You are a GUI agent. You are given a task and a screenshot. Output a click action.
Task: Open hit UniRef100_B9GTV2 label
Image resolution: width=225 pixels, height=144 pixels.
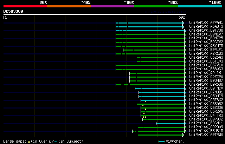206,42
